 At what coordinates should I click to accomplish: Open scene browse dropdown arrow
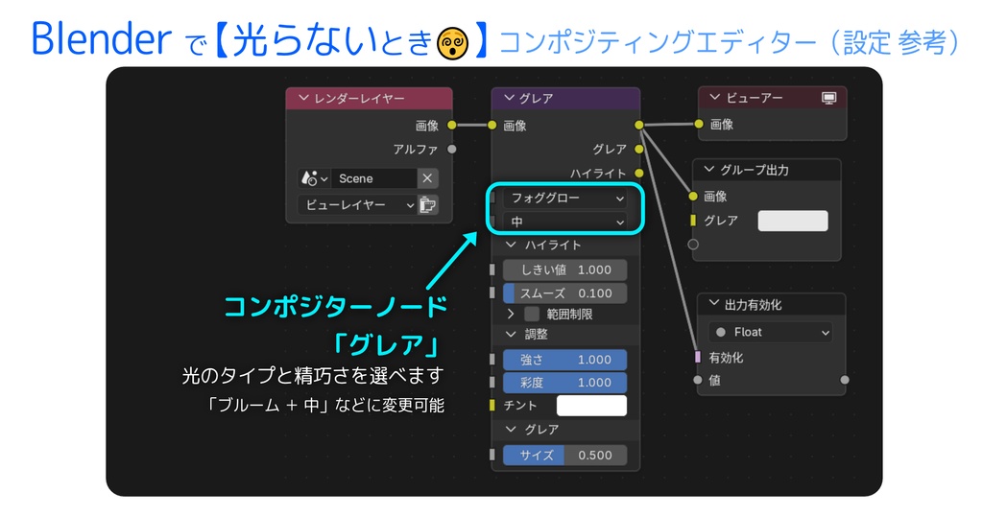[324, 178]
